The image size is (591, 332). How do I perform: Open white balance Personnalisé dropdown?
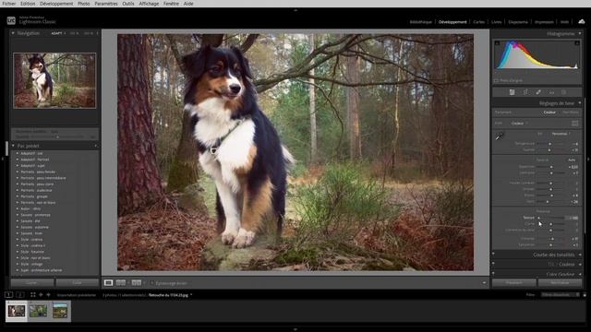pos(561,134)
